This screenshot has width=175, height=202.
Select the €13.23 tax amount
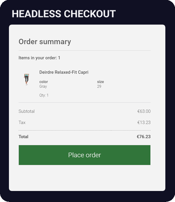pos(144,122)
